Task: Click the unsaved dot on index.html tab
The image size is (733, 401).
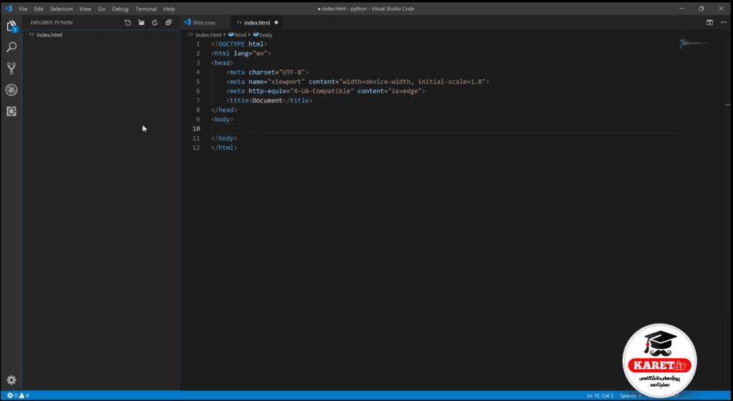Action: (276, 22)
